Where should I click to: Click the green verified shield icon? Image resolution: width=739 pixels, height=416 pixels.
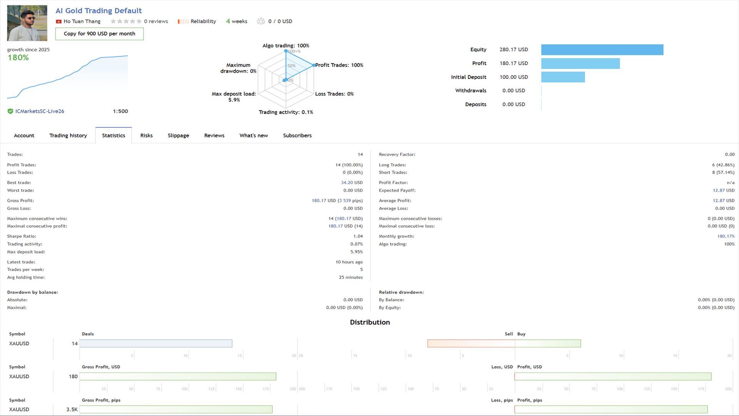(10, 111)
